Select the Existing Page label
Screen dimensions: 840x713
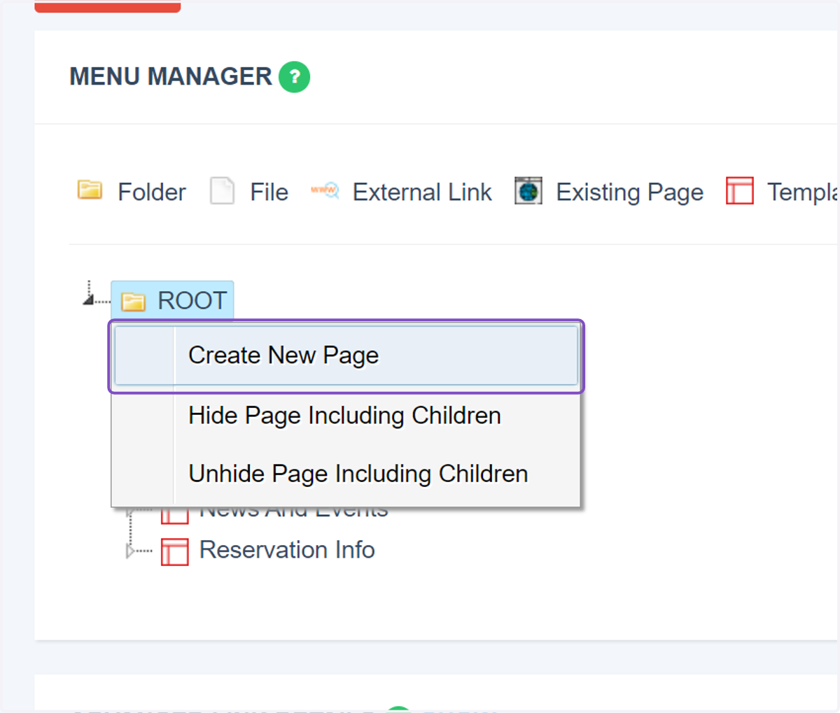[629, 192]
